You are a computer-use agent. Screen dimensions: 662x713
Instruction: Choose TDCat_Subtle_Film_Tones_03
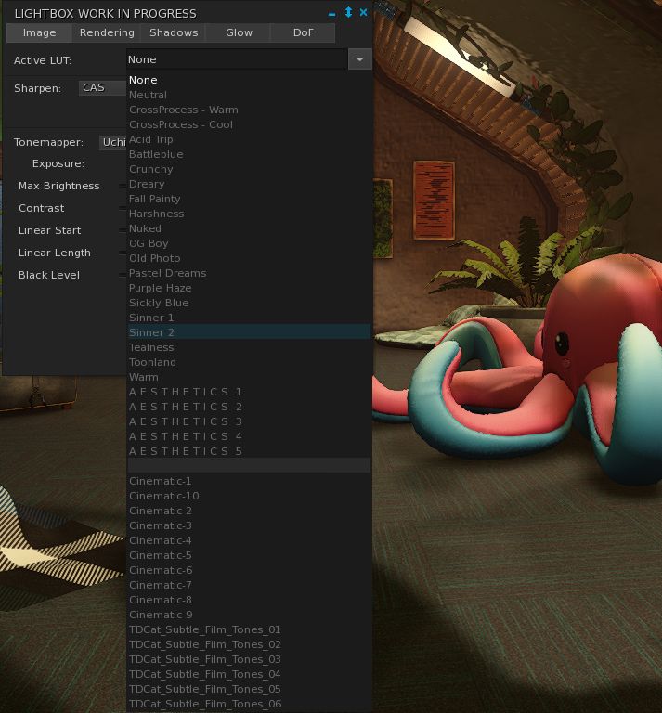tap(249, 659)
